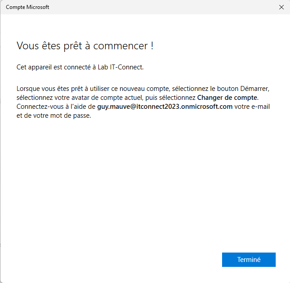Click the line about Lab IT-Connect

(80, 67)
